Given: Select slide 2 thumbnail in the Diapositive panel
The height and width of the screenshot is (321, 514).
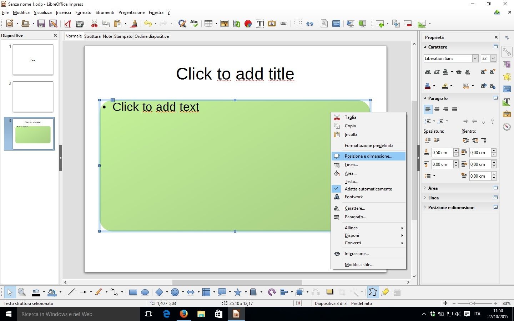Looking at the screenshot, I should 33,97.
